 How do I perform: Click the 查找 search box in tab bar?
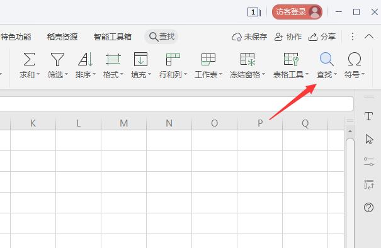coord(162,37)
